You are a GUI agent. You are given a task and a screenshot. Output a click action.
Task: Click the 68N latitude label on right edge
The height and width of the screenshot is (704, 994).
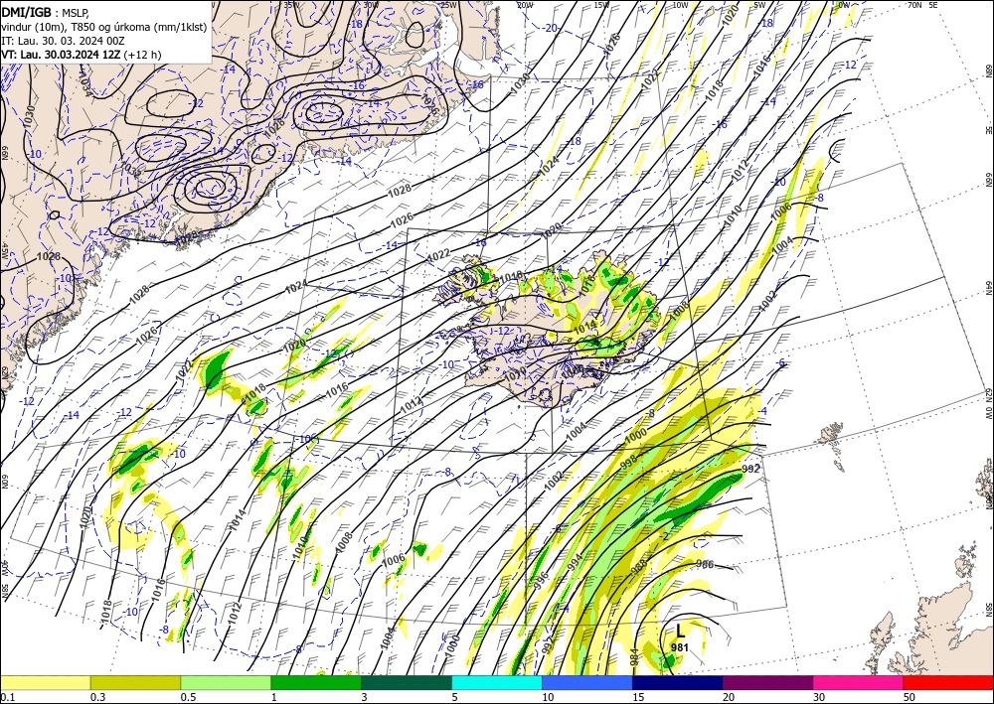click(988, 70)
